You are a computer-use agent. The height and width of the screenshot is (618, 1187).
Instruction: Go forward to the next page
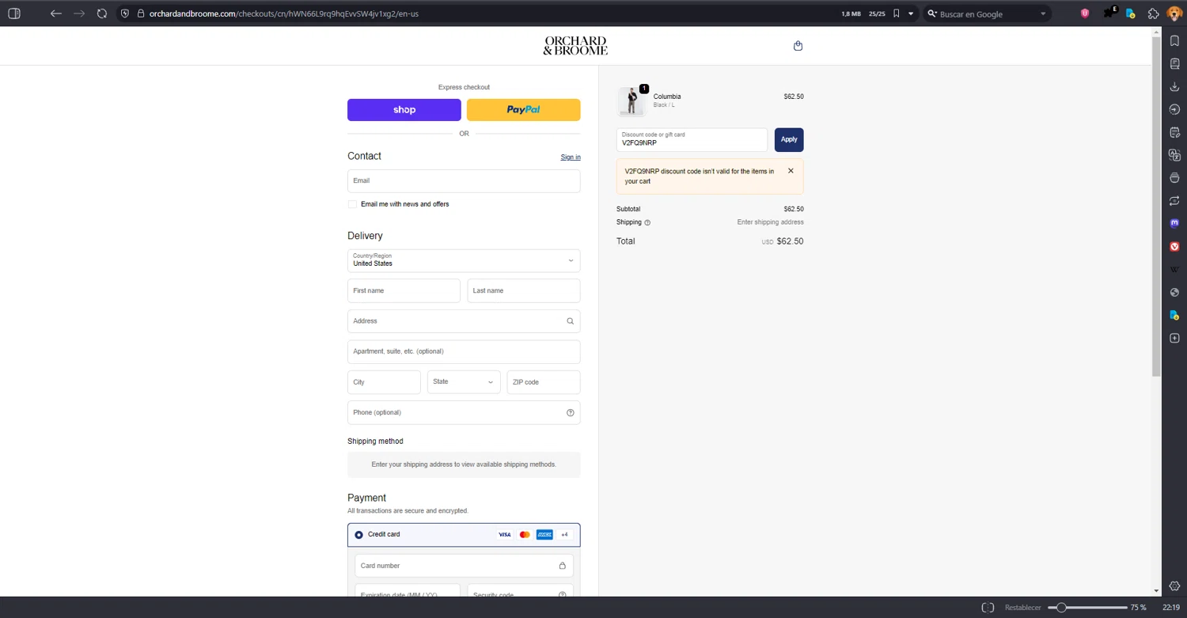(x=79, y=13)
